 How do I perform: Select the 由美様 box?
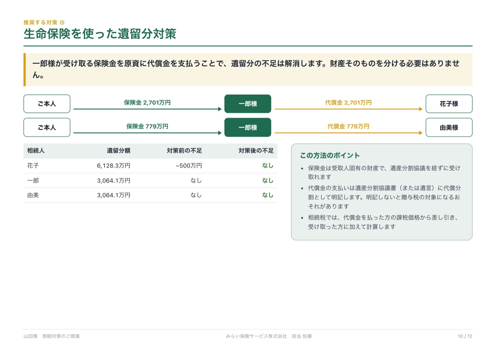(x=449, y=127)
